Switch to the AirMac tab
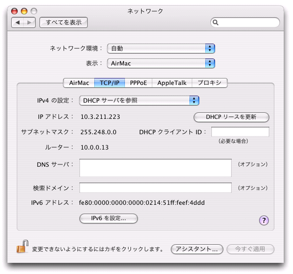The width and height of the screenshot is (293, 274). click(79, 83)
